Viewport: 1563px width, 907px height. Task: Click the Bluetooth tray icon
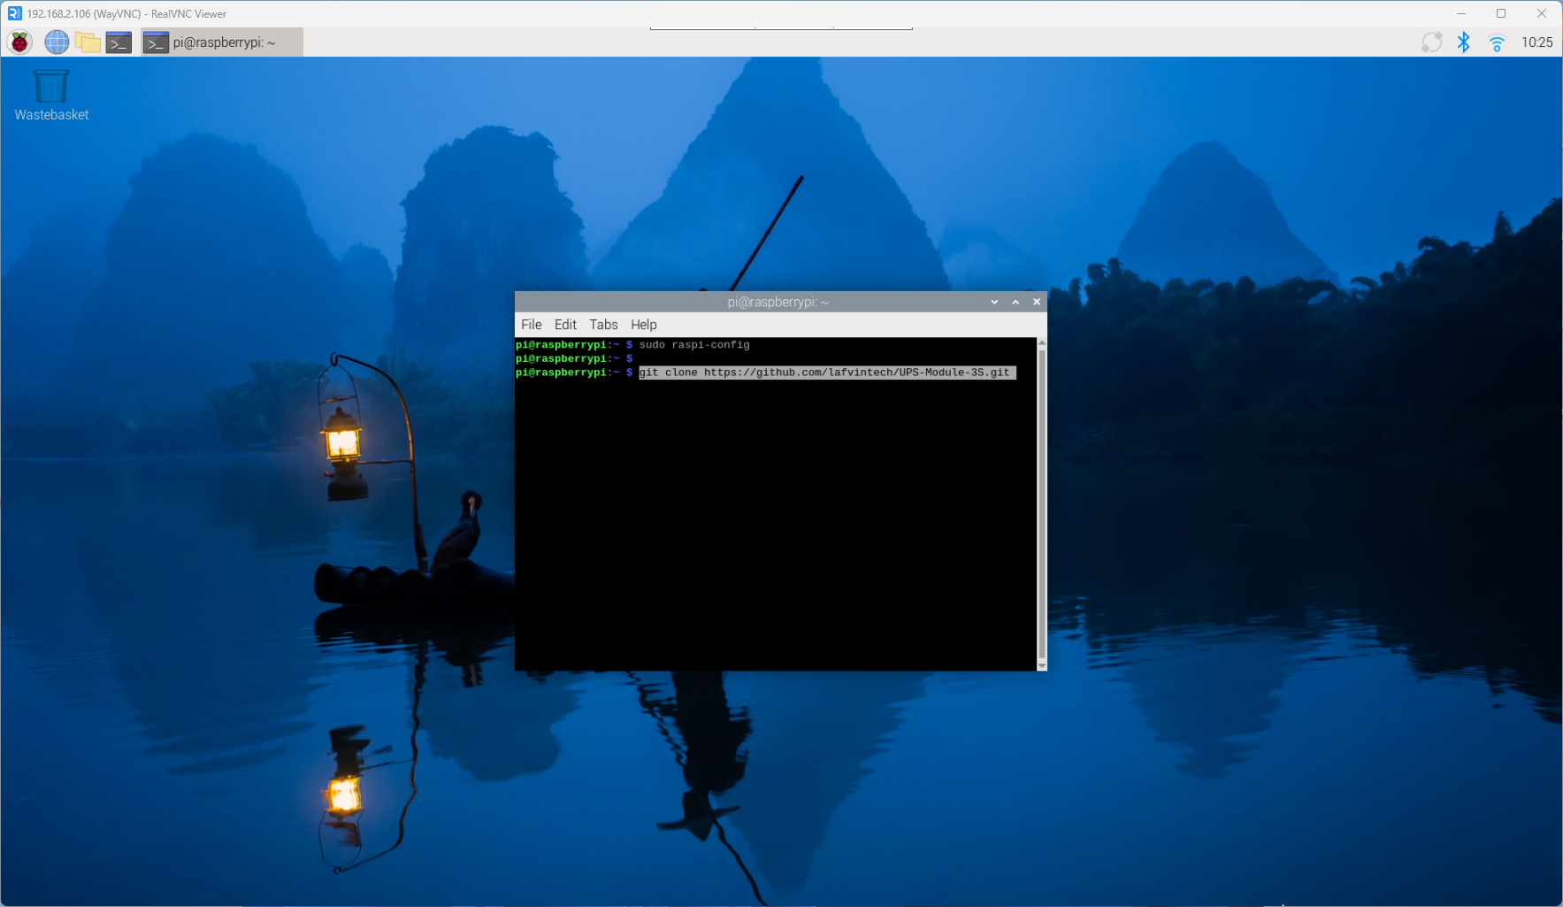coord(1463,42)
